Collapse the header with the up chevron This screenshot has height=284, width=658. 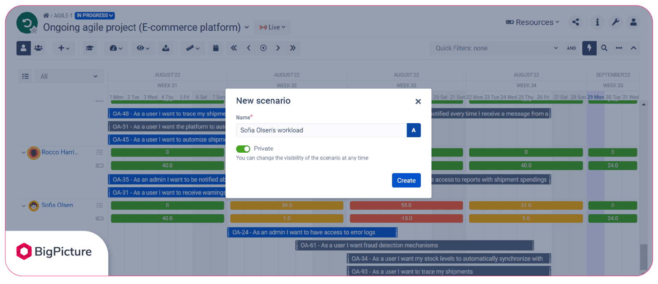click(x=634, y=48)
